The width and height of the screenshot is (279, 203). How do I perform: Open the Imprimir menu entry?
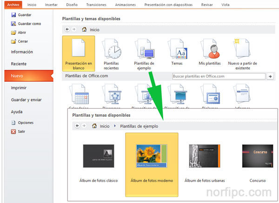[x=19, y=87]
